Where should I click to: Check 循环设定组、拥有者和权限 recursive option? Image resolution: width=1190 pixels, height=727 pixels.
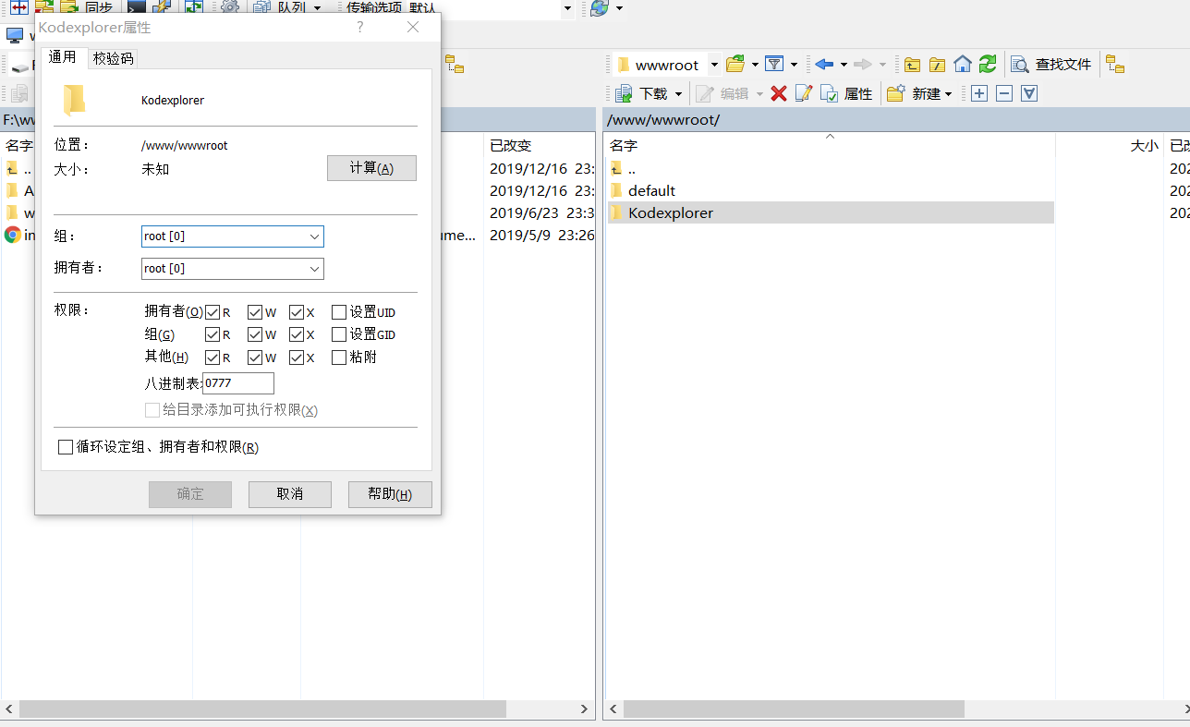[x=66, y=447]
